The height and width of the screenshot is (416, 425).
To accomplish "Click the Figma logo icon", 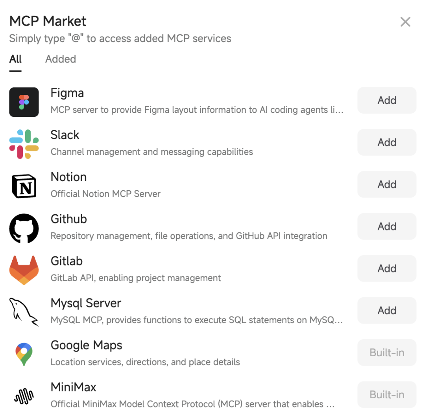I will tap(24, 102).
